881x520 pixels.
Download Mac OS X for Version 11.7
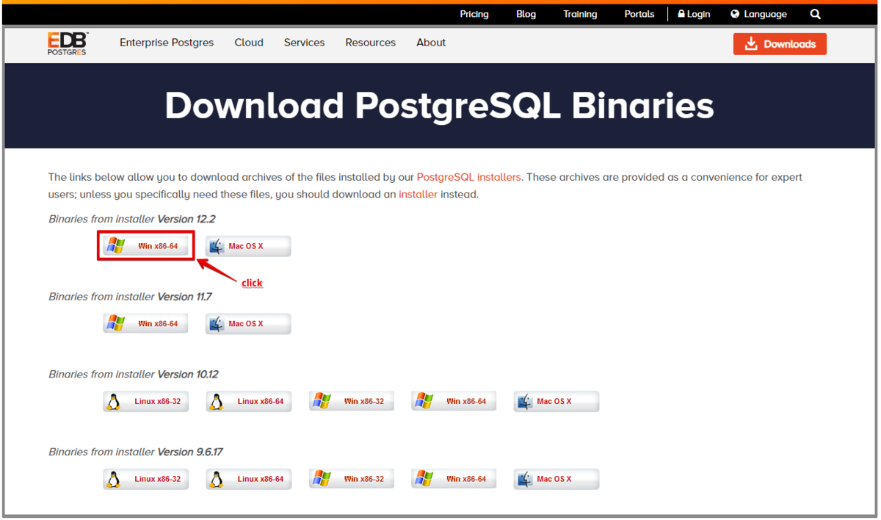tap(248, 323)
